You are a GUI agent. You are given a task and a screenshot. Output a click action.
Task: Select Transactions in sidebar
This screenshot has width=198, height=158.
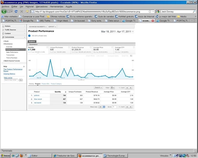pos(10,55)
